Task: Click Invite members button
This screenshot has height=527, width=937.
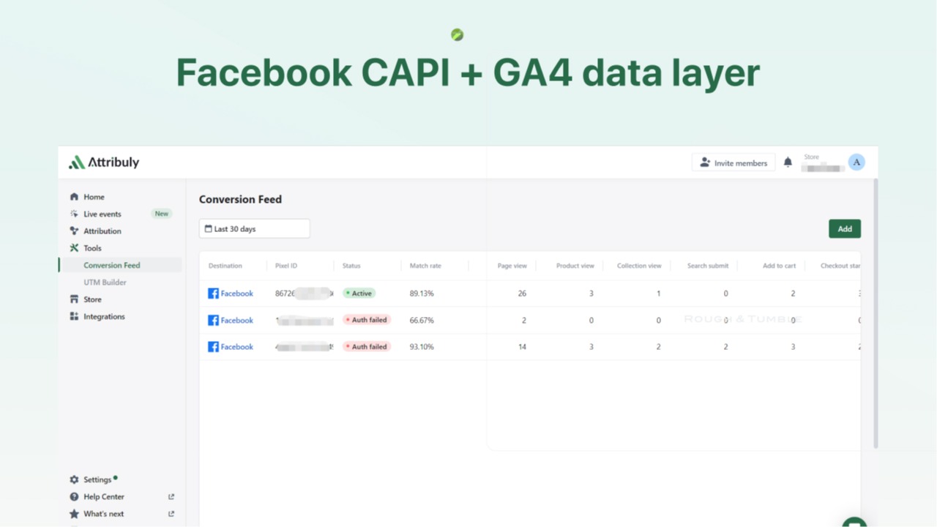Action: (733, 162)
